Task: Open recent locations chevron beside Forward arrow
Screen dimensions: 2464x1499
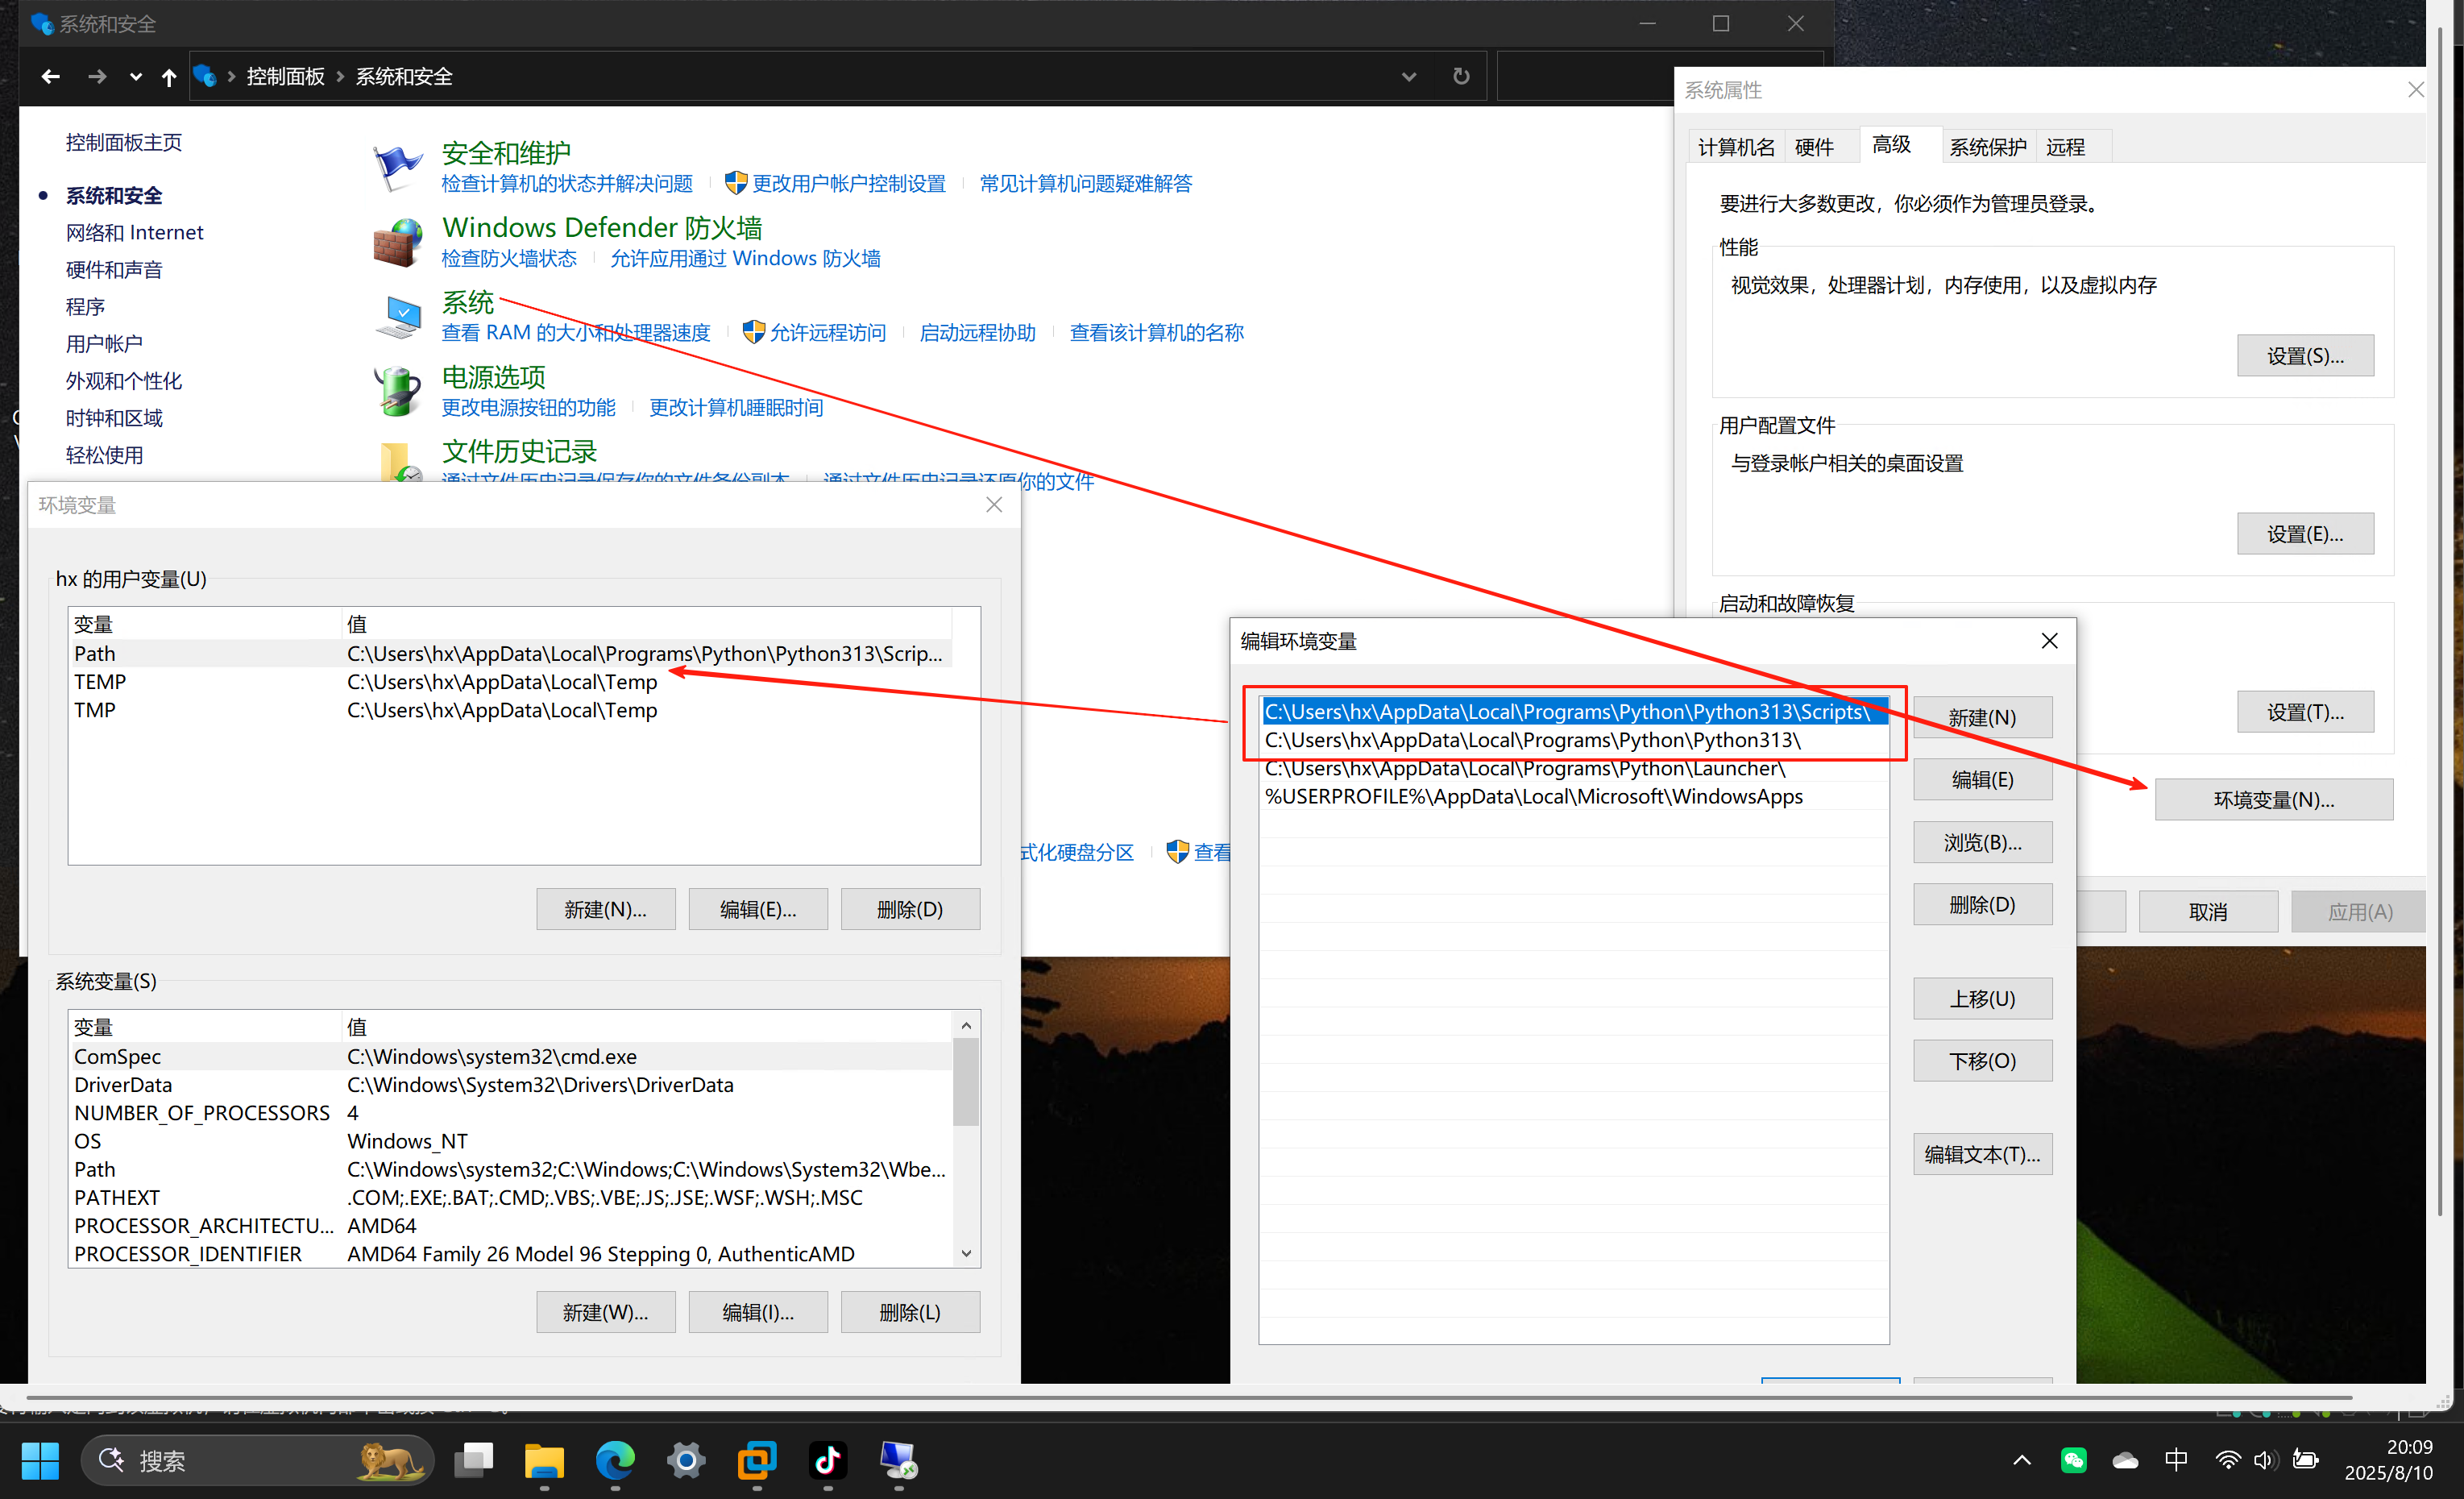Action: 135,76
